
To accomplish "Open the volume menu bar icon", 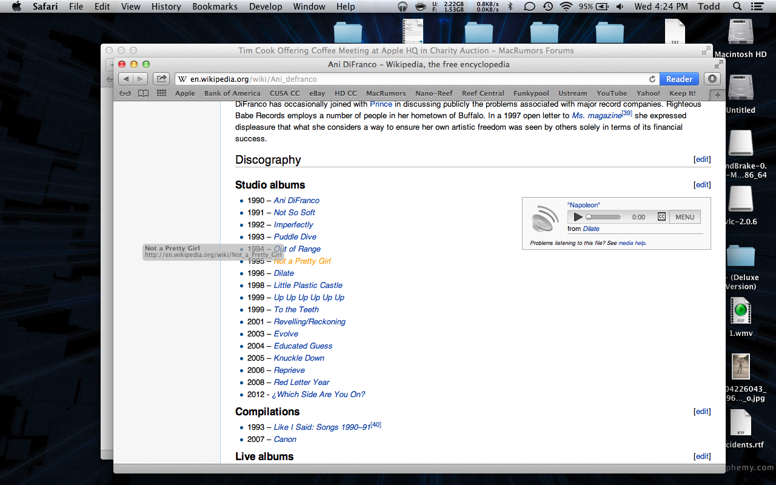I will (620, 7).
